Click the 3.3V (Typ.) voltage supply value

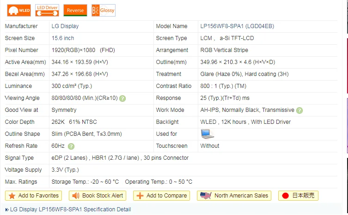pos(65,170)
